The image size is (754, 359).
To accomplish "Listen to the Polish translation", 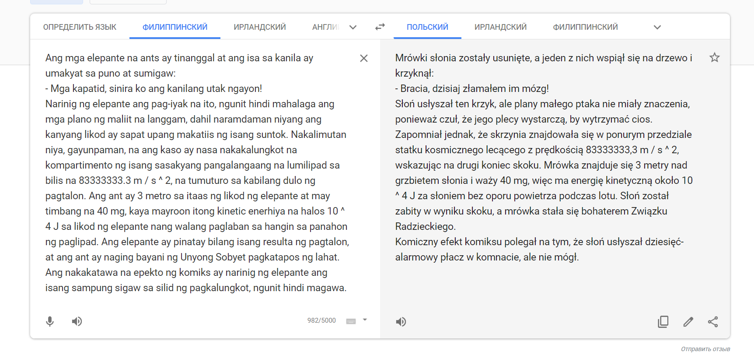I will pyautogui.click(x=401, y=322).
